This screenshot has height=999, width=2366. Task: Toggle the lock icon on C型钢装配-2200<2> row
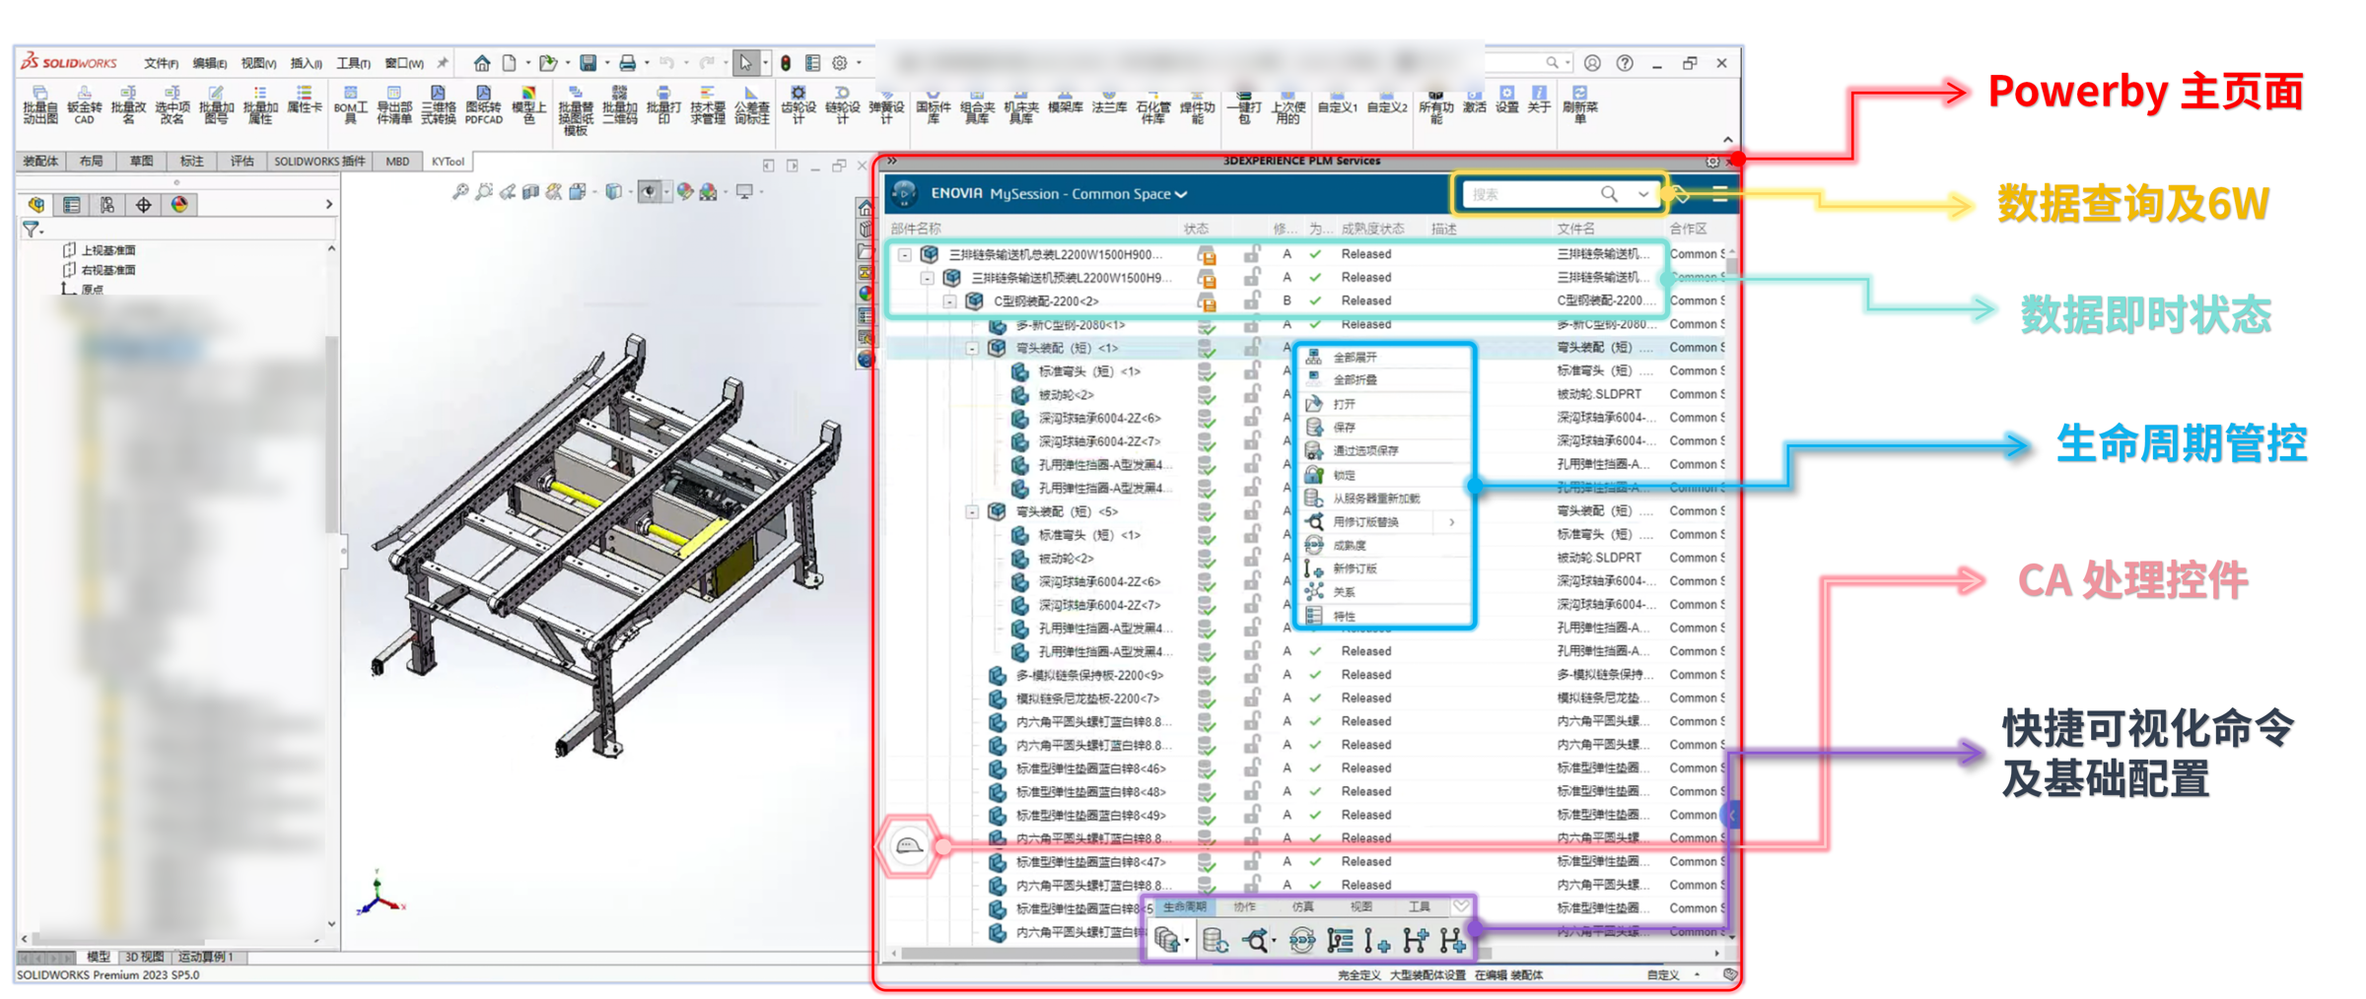1252,301
